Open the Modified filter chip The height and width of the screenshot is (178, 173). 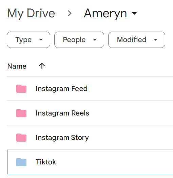[137, 40]
